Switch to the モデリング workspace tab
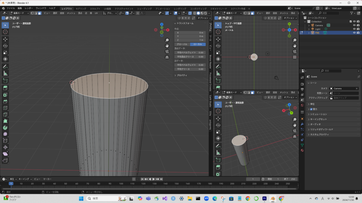Screen dimensions: 362x203 click(81, 8)
